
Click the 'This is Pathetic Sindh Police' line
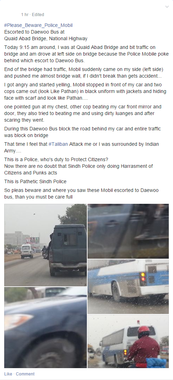[x=35, y=181]
